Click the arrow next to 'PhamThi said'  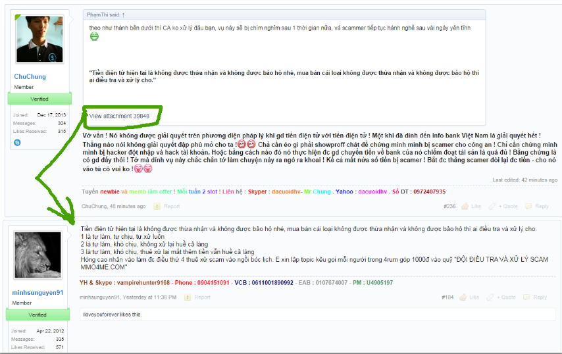(x=123, y=15)
